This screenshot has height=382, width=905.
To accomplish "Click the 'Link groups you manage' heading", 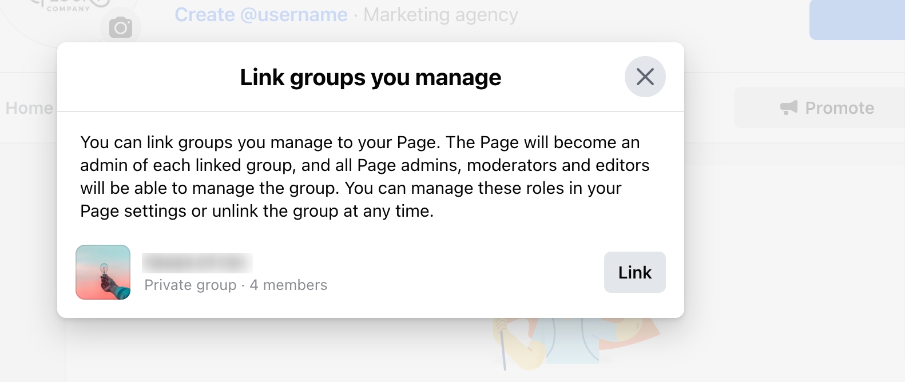I will 370,77.
